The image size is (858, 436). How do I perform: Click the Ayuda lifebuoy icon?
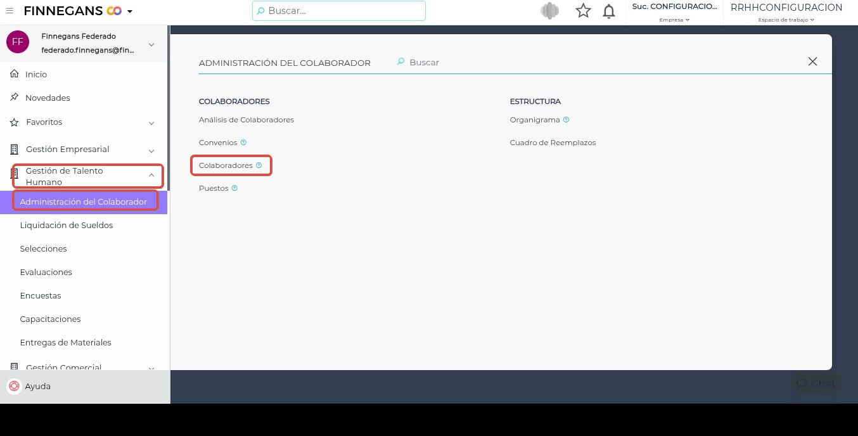(14, 386)
